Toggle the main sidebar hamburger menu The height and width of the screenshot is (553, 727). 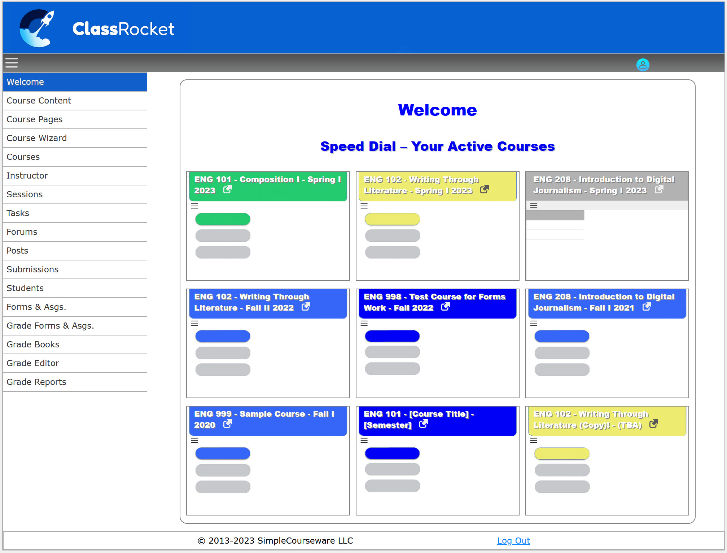click(x=12, y=63)
